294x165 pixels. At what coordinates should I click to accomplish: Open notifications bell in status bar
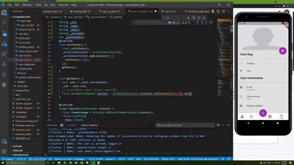[x=229, y=159]
